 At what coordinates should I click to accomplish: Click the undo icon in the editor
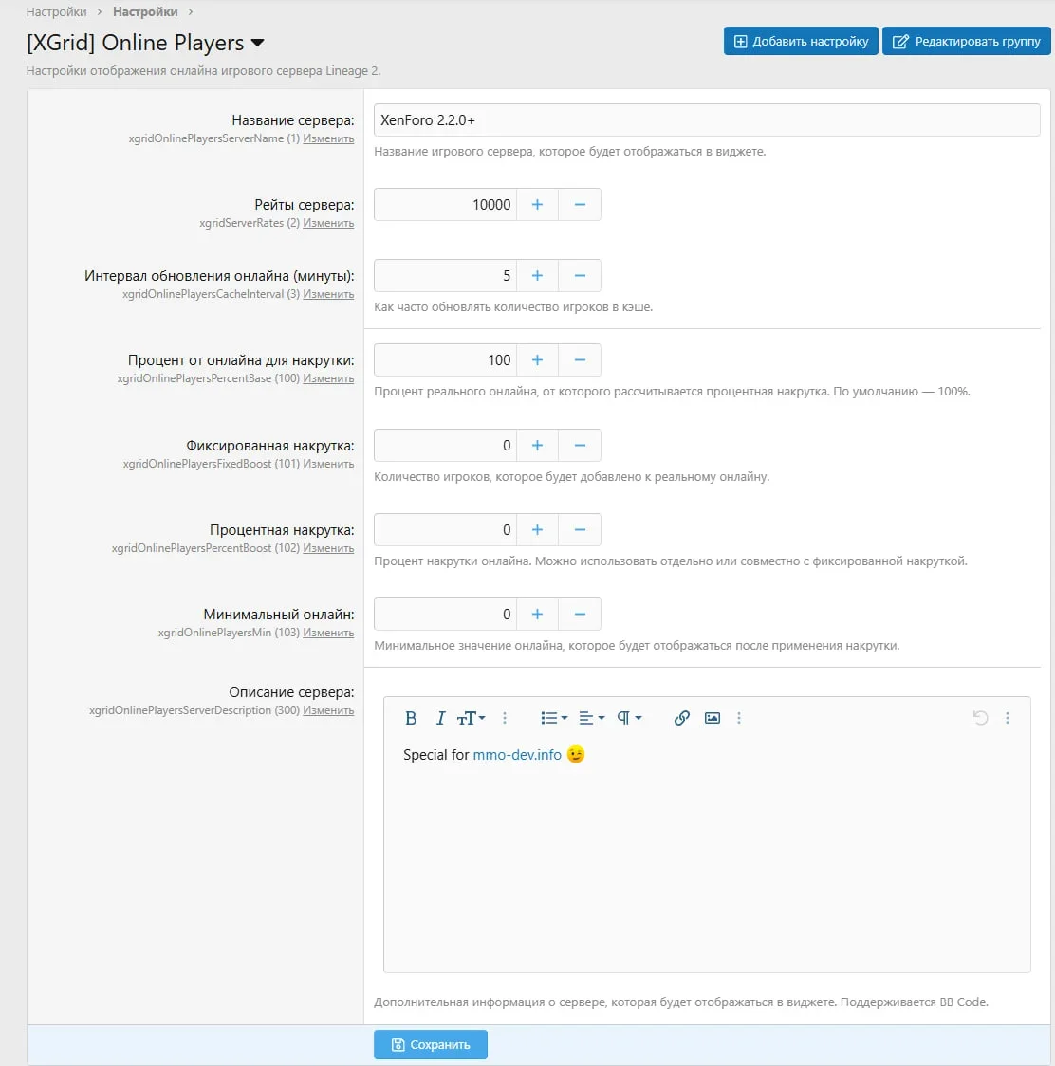980,718
